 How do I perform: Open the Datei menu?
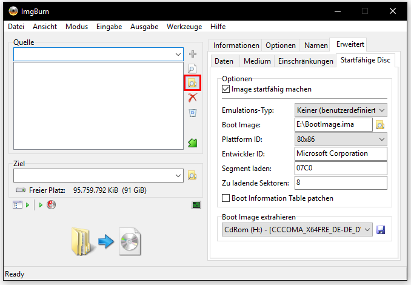16,27
